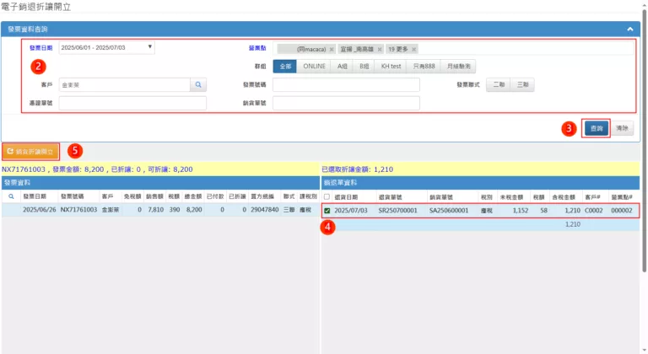Click the 查詢 search button
This screenshot has height=354, width=648.
(x=597, y=129)
